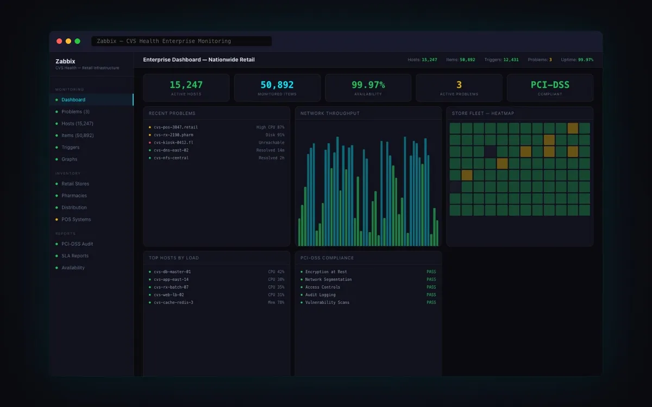
Task: Open the Problems (3) sidebar entry
Action: (76, 111)
